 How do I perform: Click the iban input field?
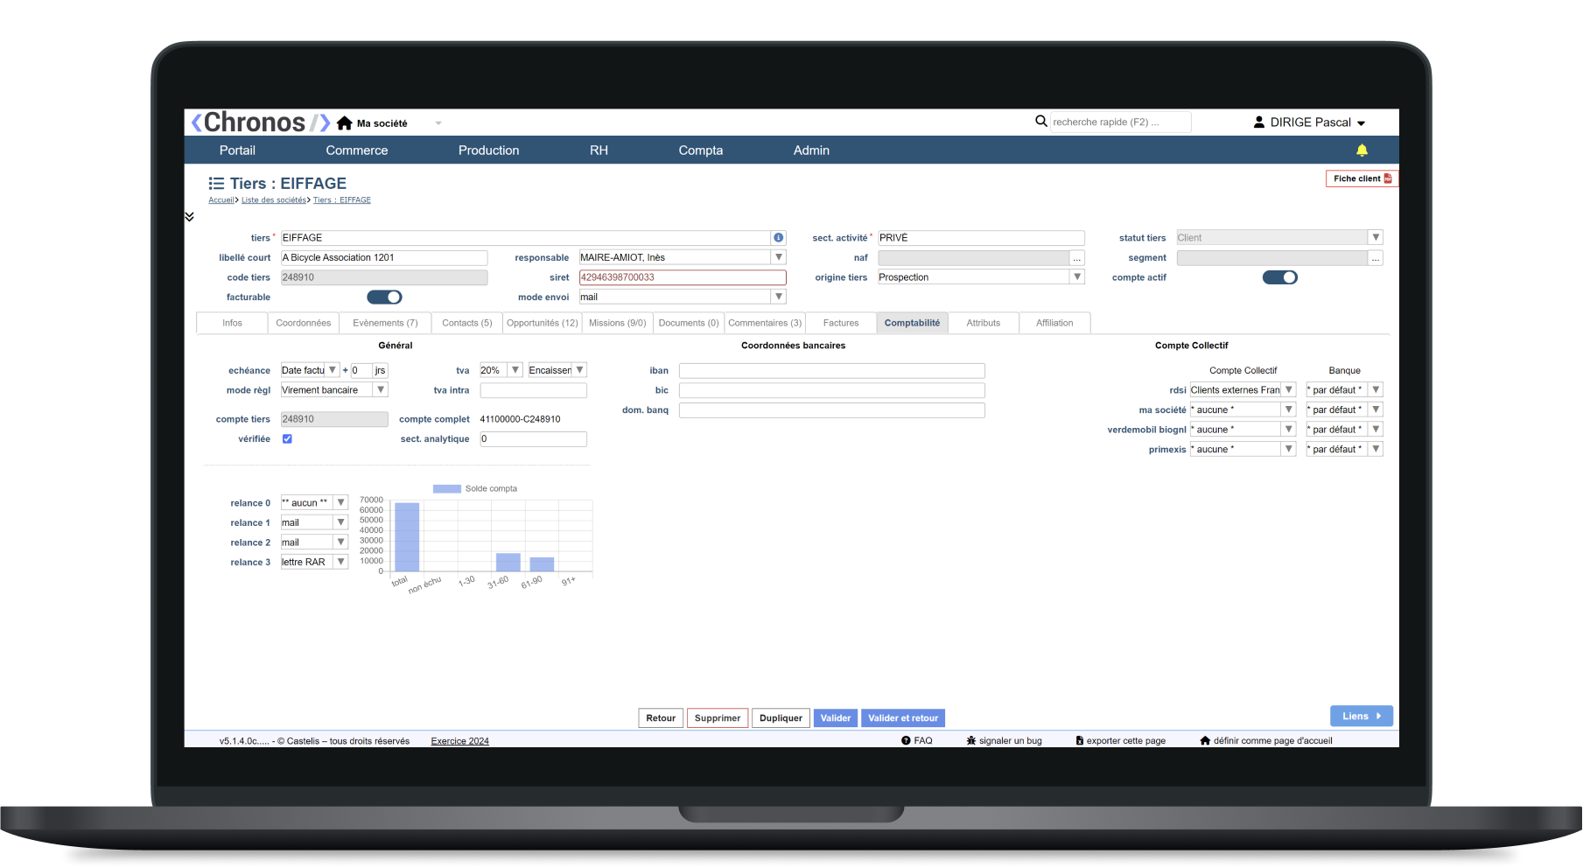[832, 371]
